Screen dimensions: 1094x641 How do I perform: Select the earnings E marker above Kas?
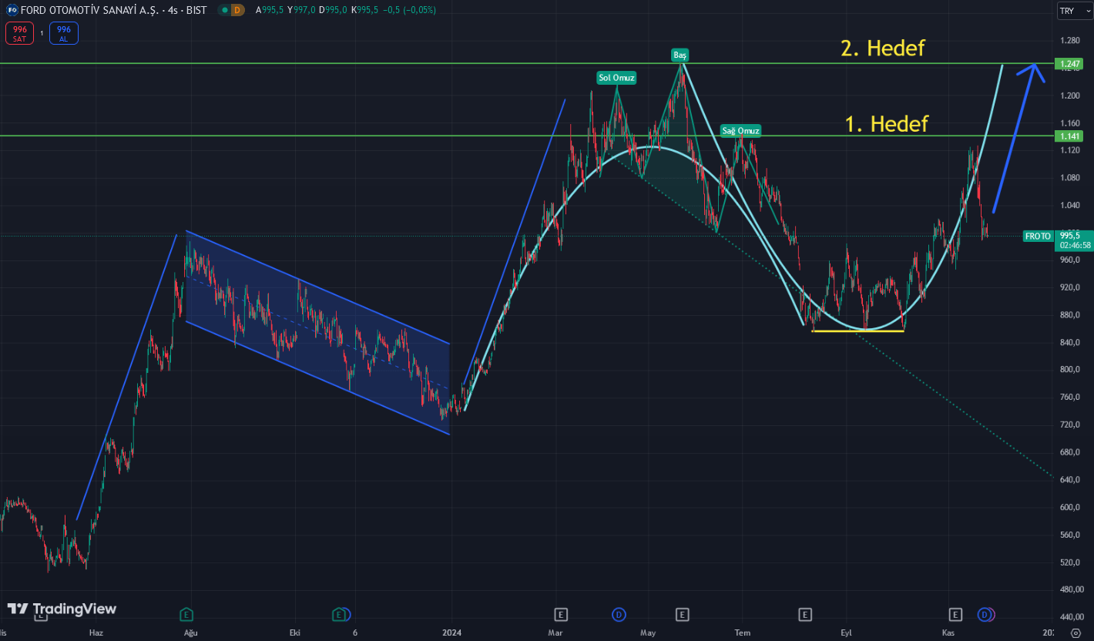955,614
